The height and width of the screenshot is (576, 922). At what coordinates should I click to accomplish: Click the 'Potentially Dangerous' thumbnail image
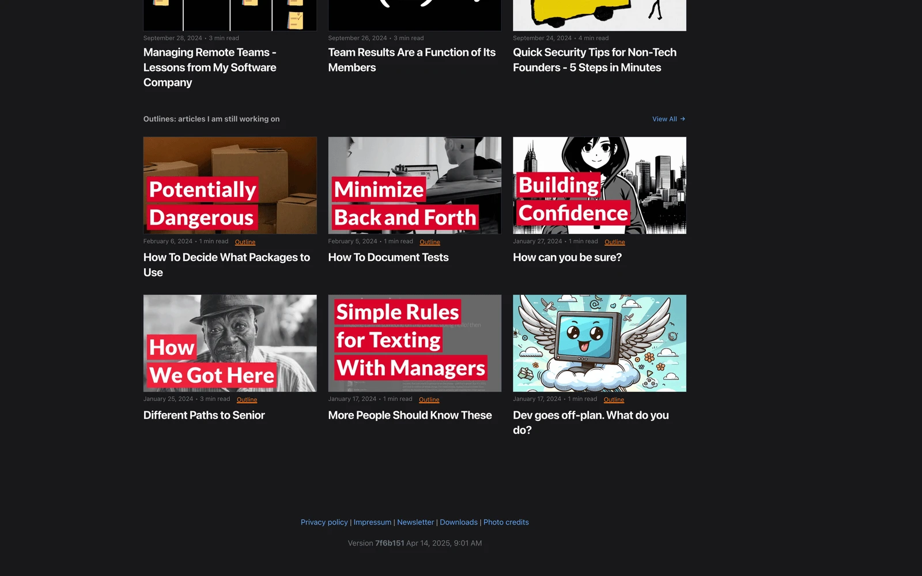(230, 185)
